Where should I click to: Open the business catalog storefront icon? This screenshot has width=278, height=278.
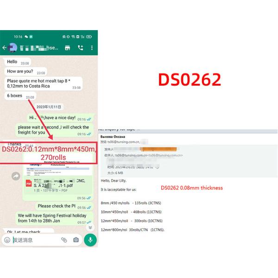[68, 48]
